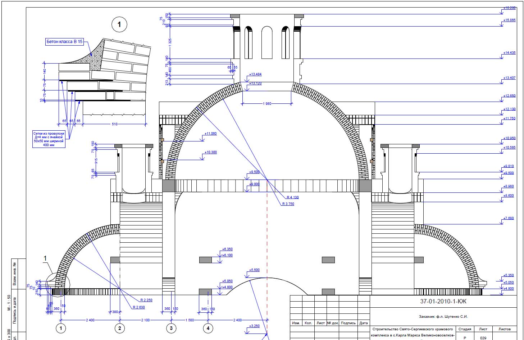524x340 pixels.
Task: Select the radius label 'R 2 630'
Action: [x=139, y=307]
